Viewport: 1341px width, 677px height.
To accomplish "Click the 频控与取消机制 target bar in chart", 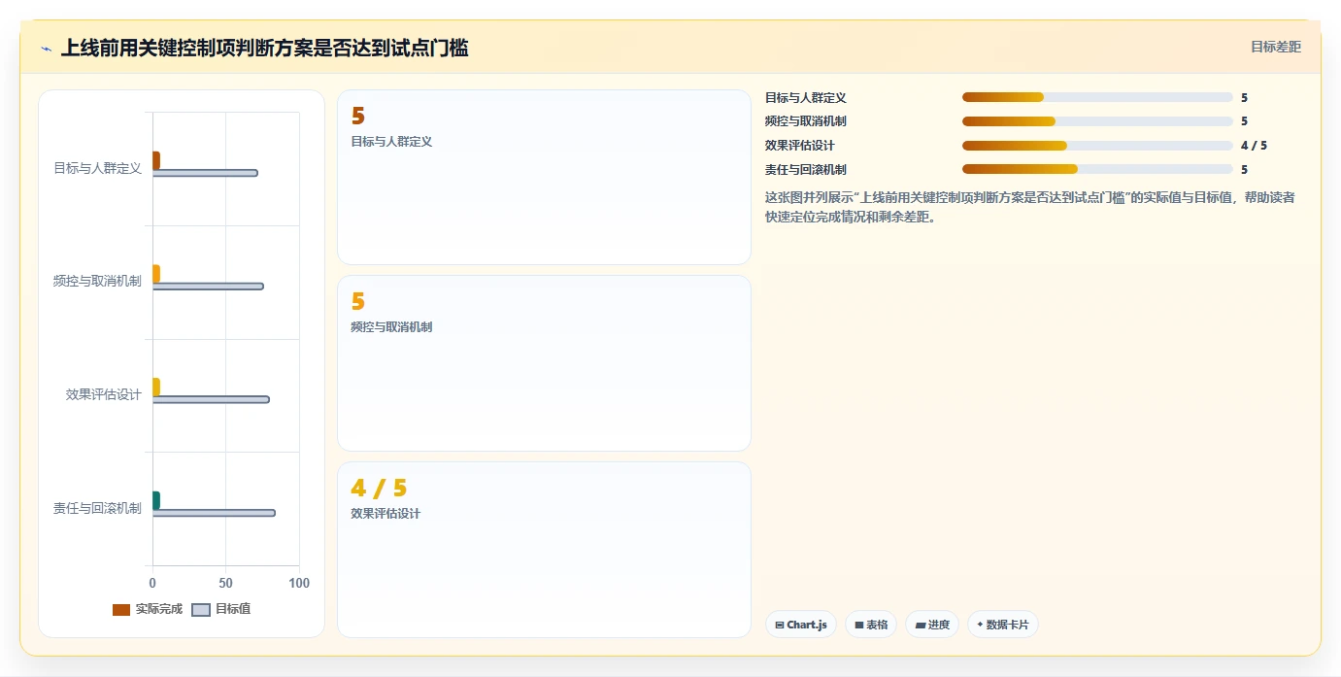I will point(208,287).
